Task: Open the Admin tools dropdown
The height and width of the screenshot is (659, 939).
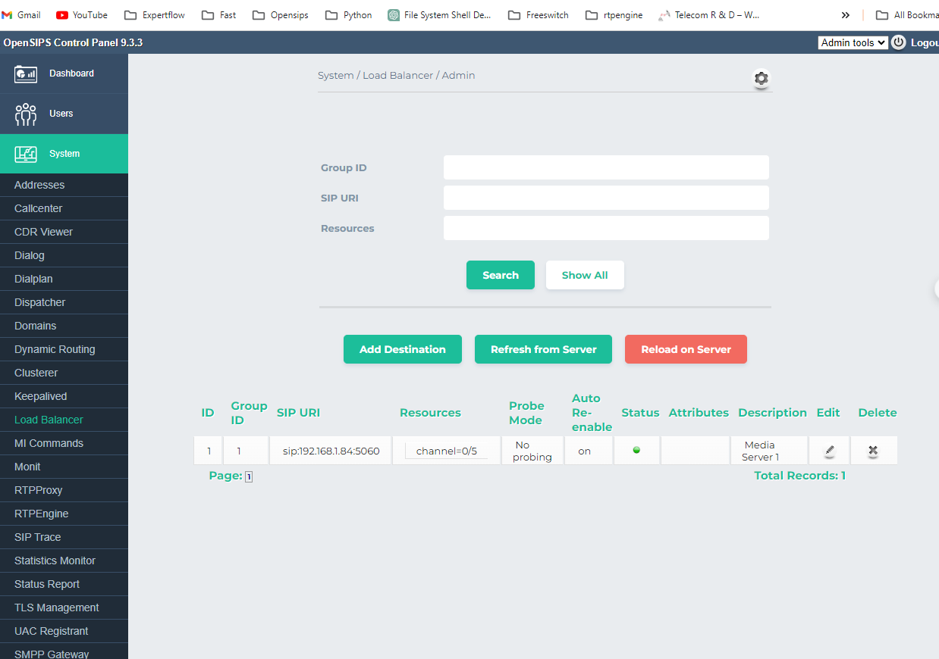Action: point(853,43)
